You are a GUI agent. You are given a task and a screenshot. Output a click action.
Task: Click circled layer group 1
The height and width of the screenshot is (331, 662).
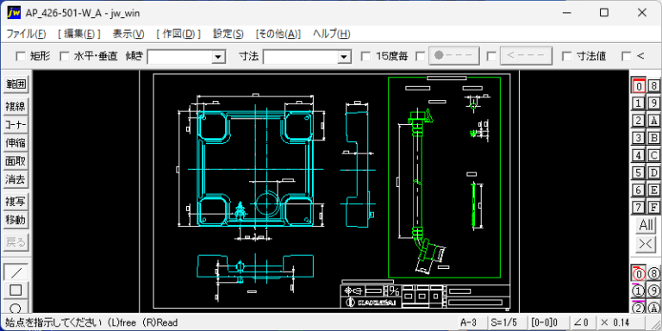click(639, 290)
